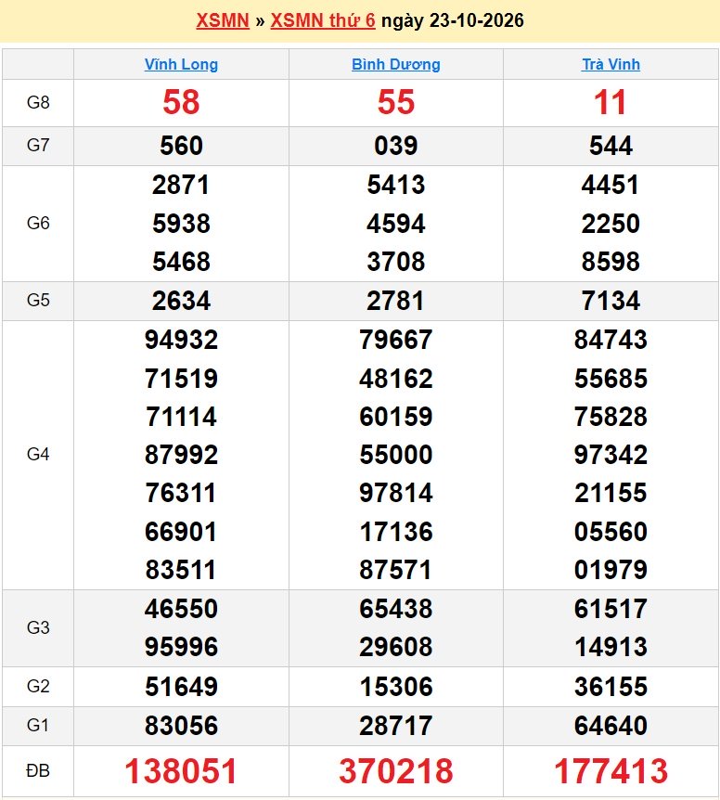Open the XSMN breadcrumb link

(x=223, y=20)
